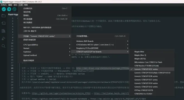
Task: Click the Verify checkmark toolbar icon
Action: tap(4, 9)
